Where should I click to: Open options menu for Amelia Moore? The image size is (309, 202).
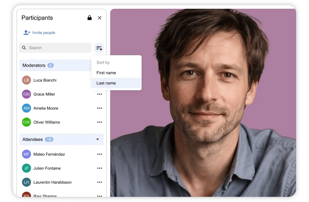pos(100,108)
